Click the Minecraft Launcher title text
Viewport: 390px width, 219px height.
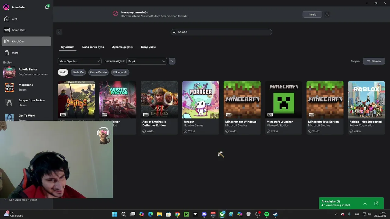tap(280, 122)
